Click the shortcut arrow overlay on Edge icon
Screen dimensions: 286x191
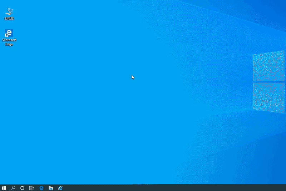(6, 36)
